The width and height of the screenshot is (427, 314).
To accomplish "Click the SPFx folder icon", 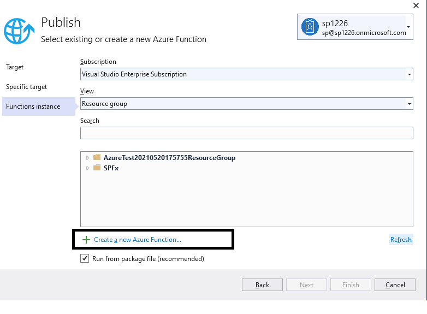I will coord(97,168).
